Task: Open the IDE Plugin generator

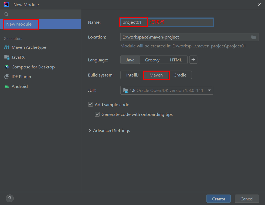Action: click(x=21, y=77)
